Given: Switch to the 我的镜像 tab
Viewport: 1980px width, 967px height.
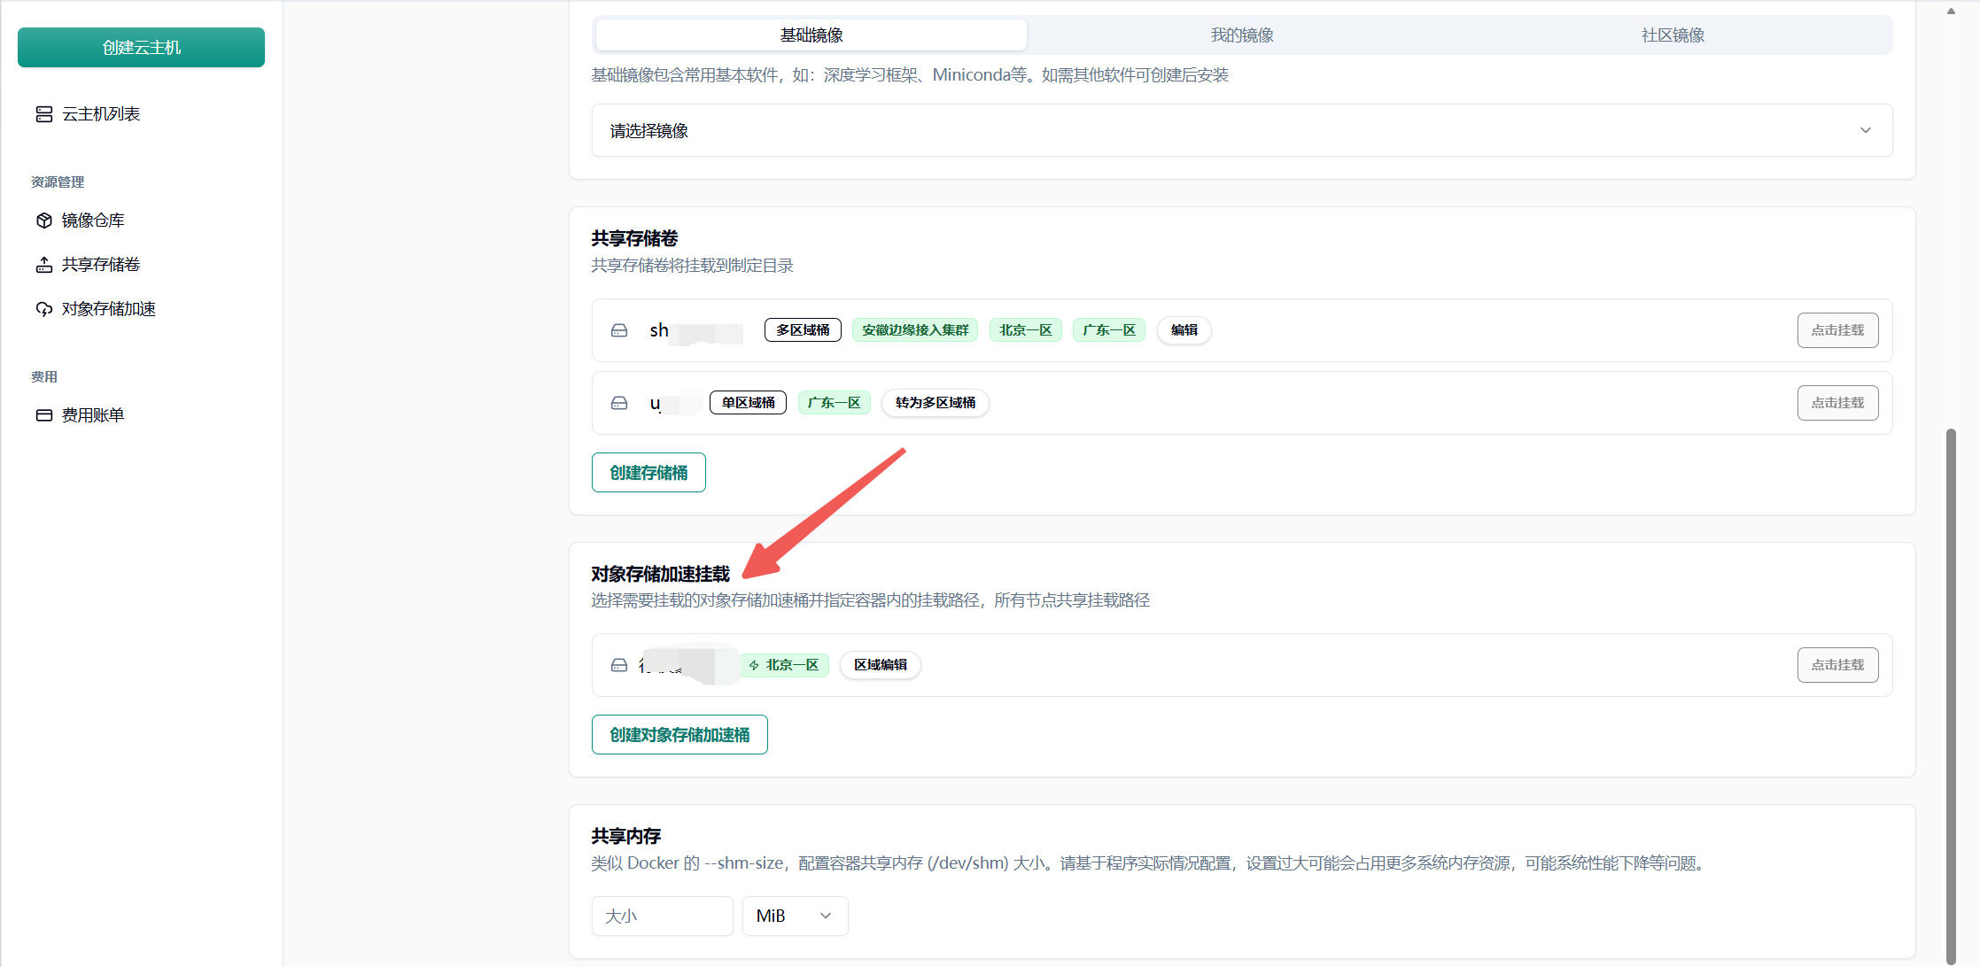Looking at the screenshot, I should (1242, 35).
